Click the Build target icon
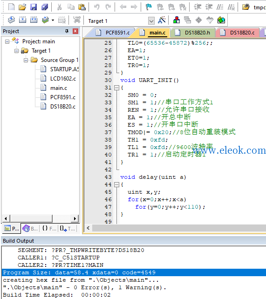266x299 pixels. [x=22, y=20]
